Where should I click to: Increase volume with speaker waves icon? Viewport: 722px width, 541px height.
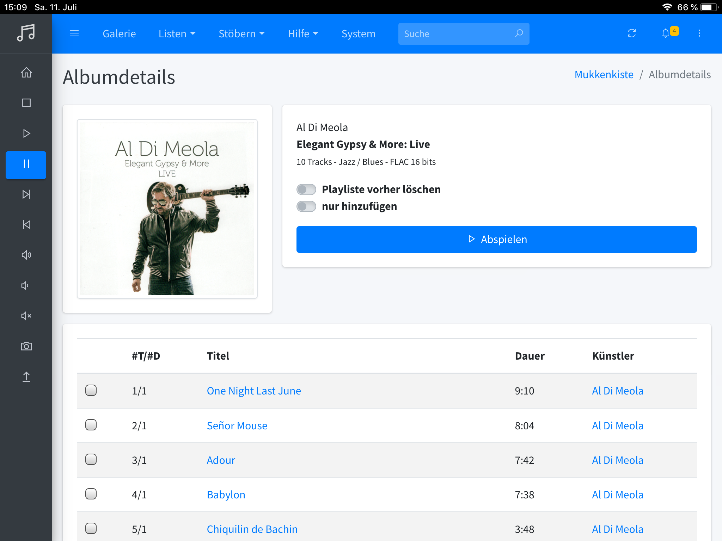pos(26,255)
